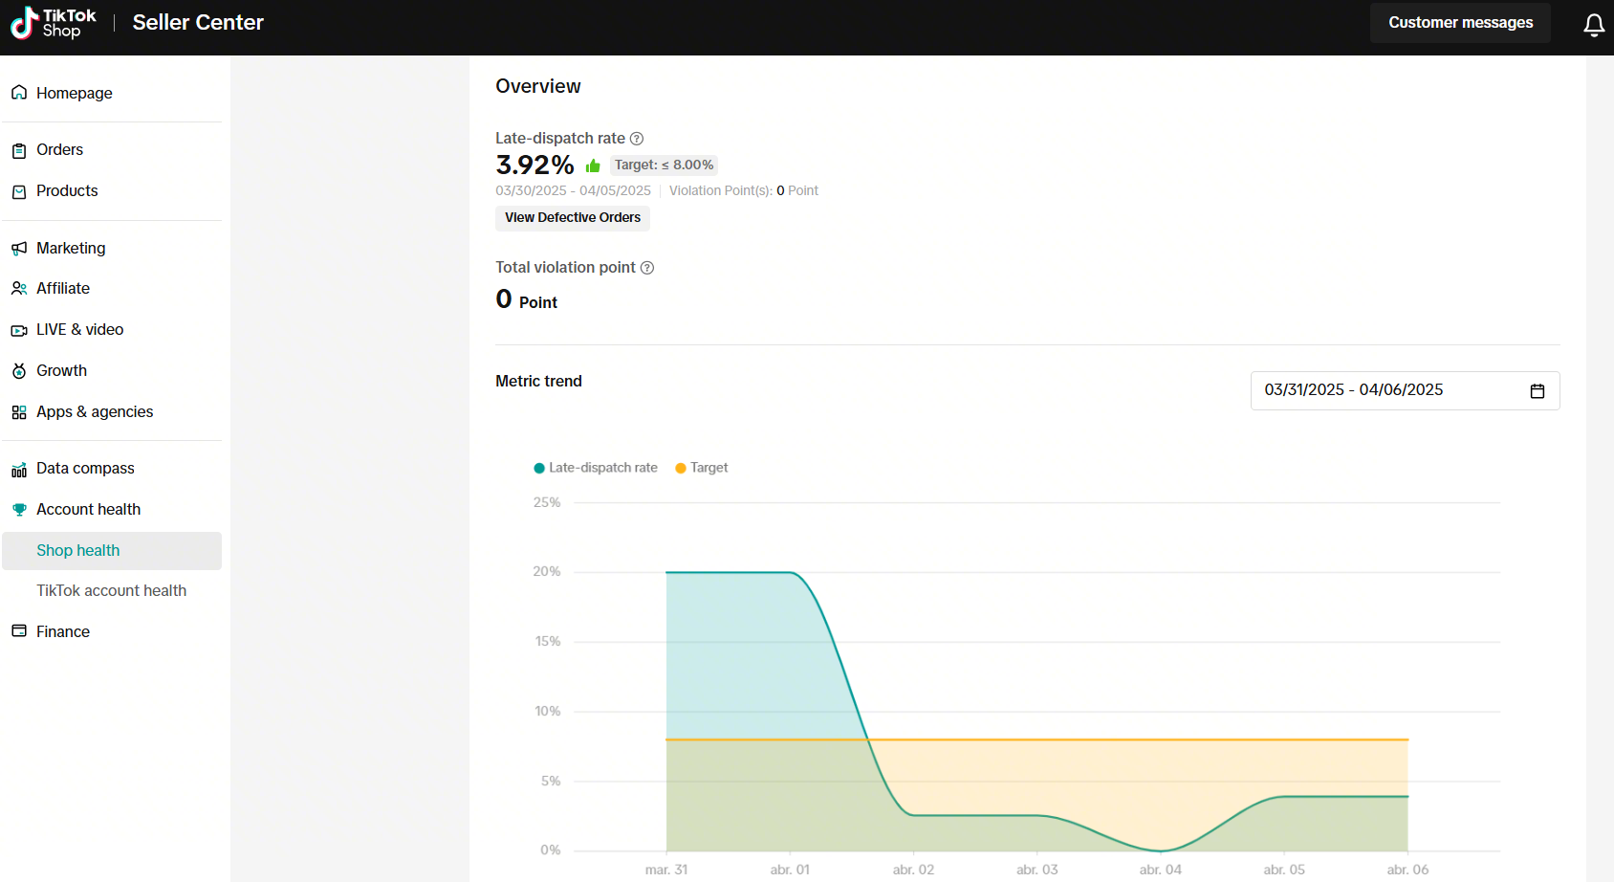Click the Account health trophy icon

(x=19, y=510)
